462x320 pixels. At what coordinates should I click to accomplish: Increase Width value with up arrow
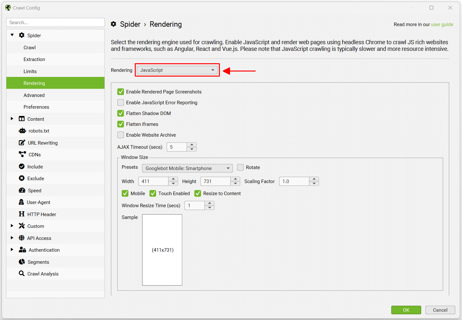(x=173, y=179)
